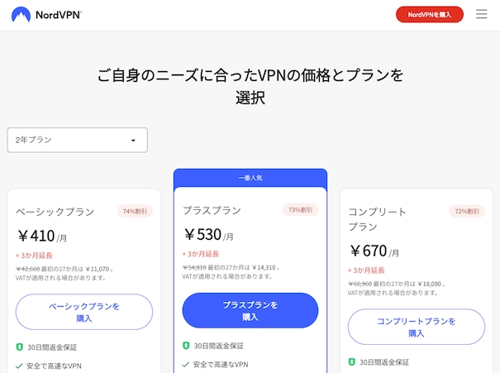Open the 2年プラン plan duration dropdown

pyautogui.click(x=77, y=140)
